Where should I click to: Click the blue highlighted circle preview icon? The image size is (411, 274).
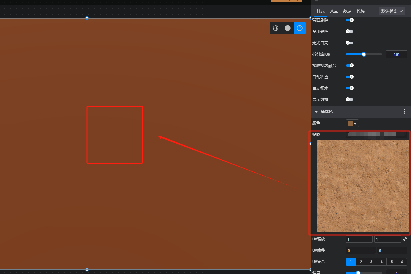pos(300,28)
